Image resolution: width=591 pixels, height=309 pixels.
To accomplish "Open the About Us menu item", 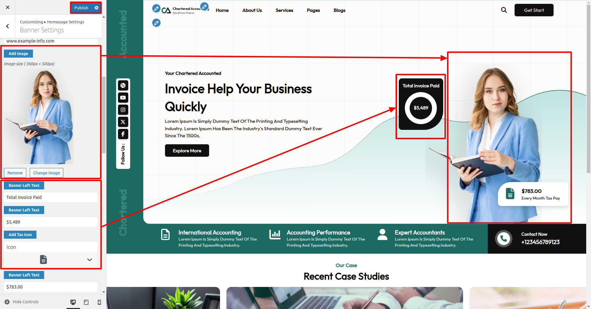I will coord(252,10).
